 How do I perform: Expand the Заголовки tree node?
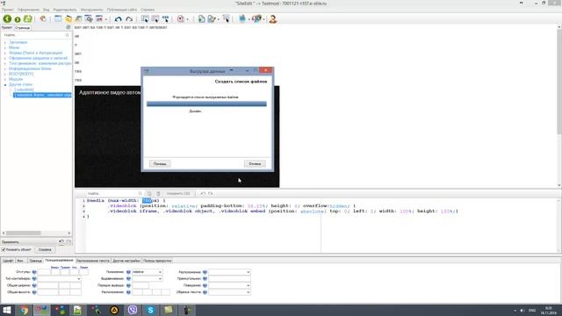(5, 42)
